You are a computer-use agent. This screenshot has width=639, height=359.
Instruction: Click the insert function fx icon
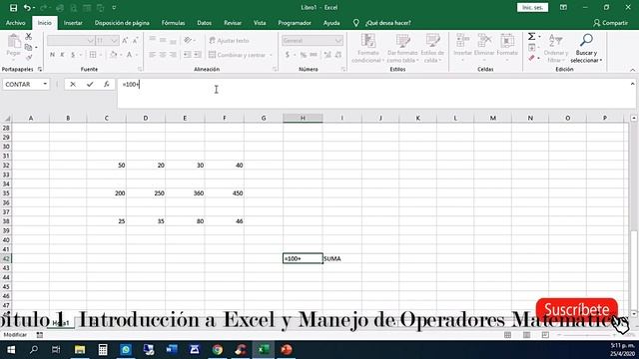pyautogui.click(x=107, y=84)
